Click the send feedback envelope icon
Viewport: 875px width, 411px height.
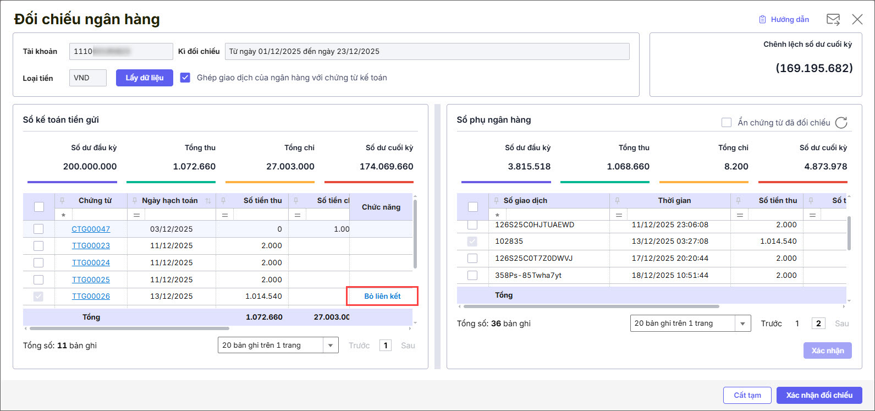833,20
